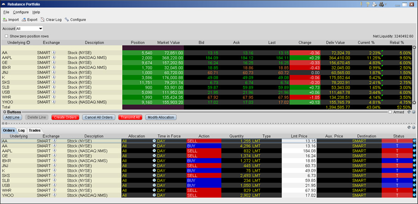This screenshot has width=418, height=204.
Task: Click the Position cell 11,751 for SKS
Action: click(138, 82)
